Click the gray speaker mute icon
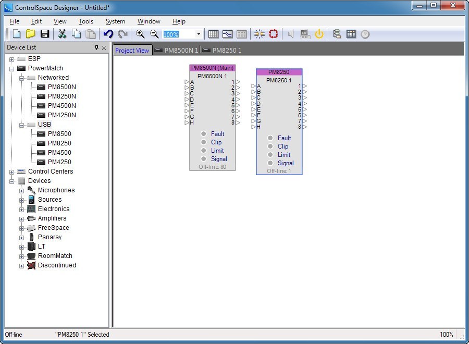 tap(291, 34)
